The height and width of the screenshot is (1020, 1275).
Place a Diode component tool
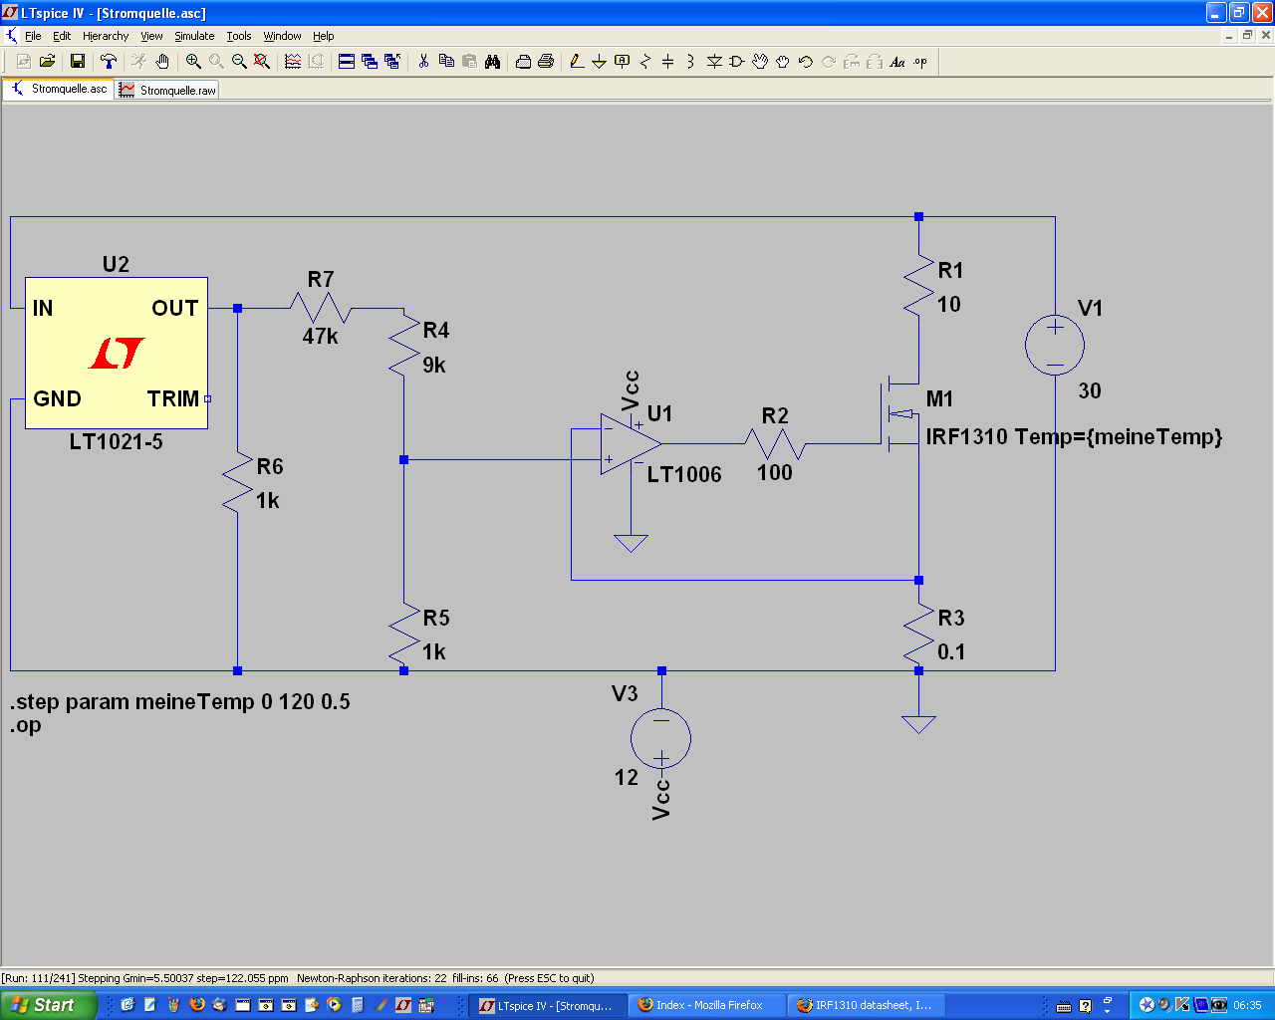coord(714,62)
